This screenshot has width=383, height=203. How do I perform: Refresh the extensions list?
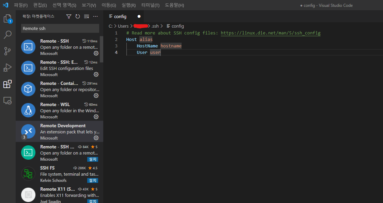(x=78, y=16)
